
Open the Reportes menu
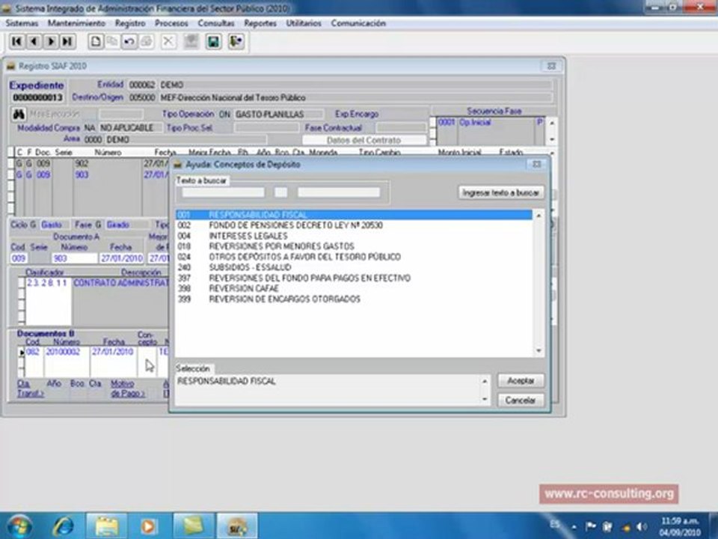(260, 23)
